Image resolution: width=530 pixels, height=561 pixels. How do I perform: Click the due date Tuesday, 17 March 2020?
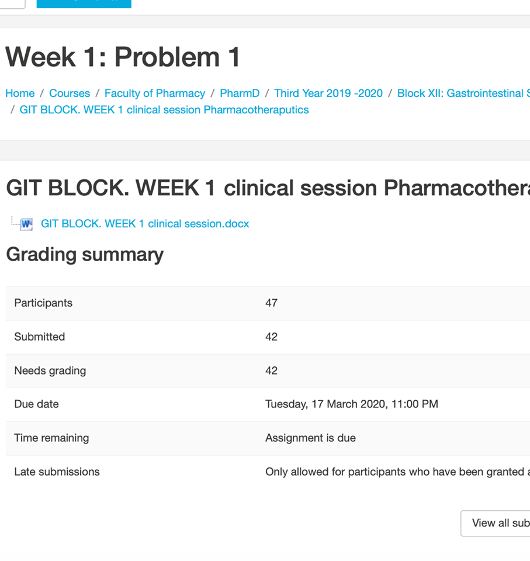(351, 404)
